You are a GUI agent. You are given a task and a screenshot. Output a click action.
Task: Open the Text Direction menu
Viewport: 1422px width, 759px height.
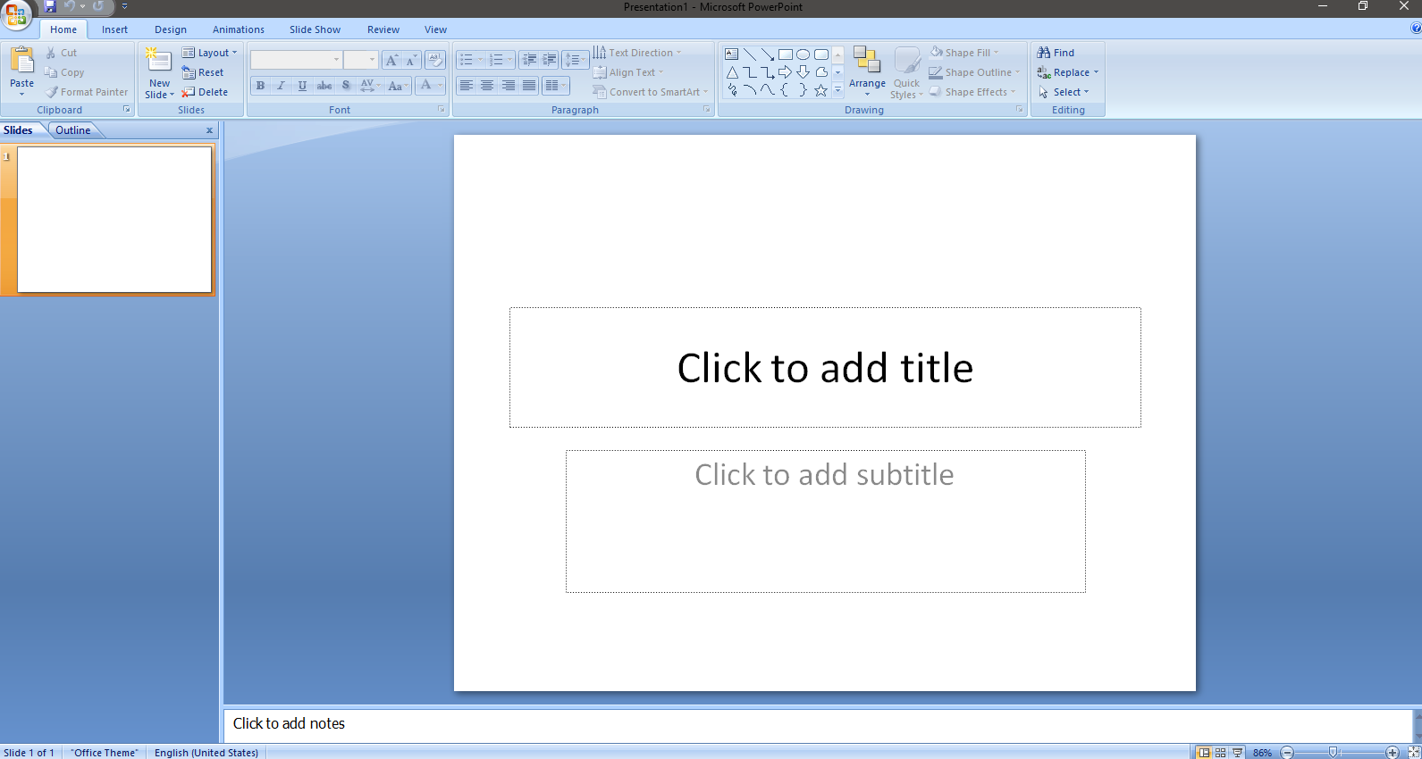(637, 53)
